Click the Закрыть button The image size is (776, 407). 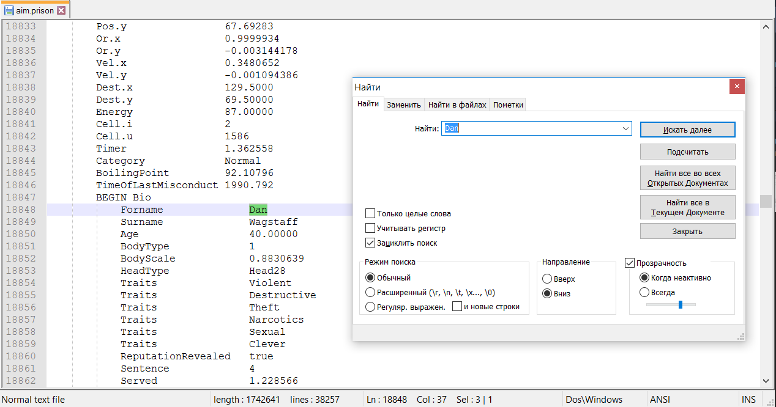pyautogui.click(x=688, y=231)
